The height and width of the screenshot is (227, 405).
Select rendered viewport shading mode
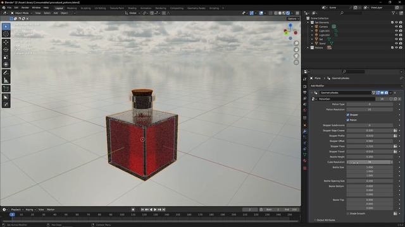pos(288,13)
